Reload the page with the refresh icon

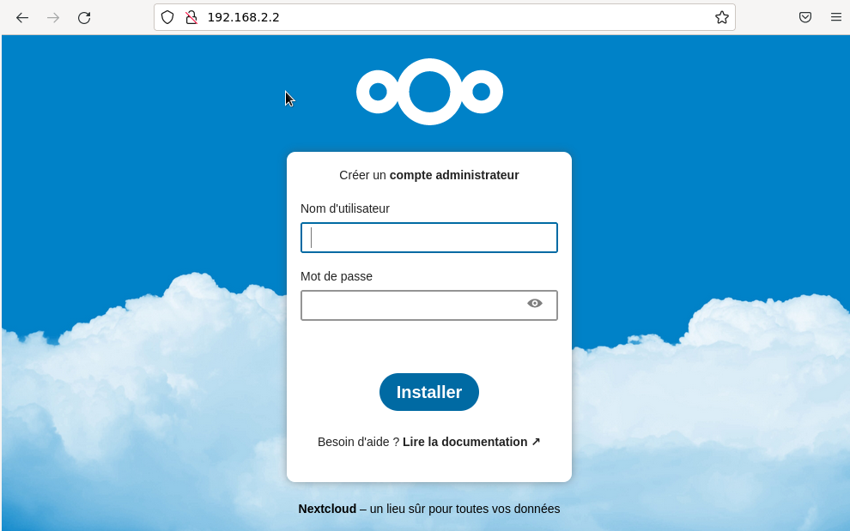(84, 18)
